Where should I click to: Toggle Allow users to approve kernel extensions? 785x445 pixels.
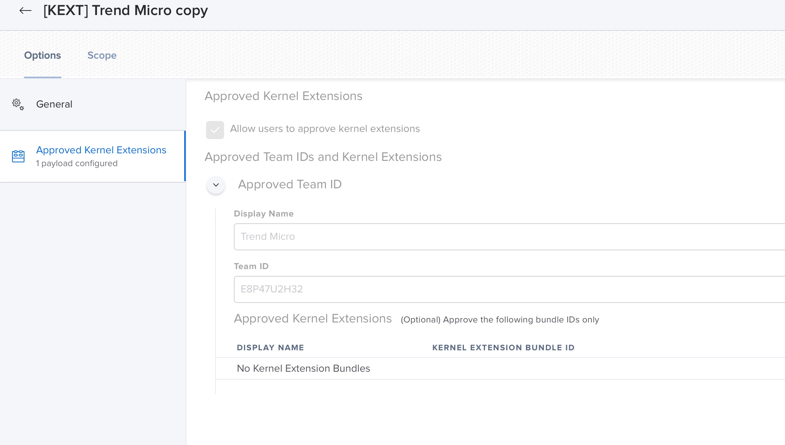pos(215,130)
